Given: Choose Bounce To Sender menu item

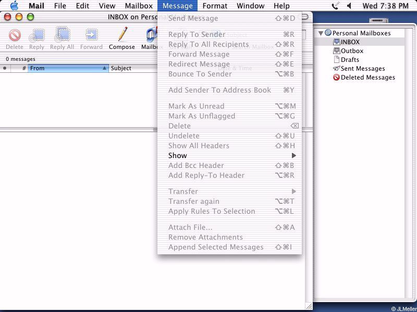Looking at the screenshot, I should [x=229, y=74].
